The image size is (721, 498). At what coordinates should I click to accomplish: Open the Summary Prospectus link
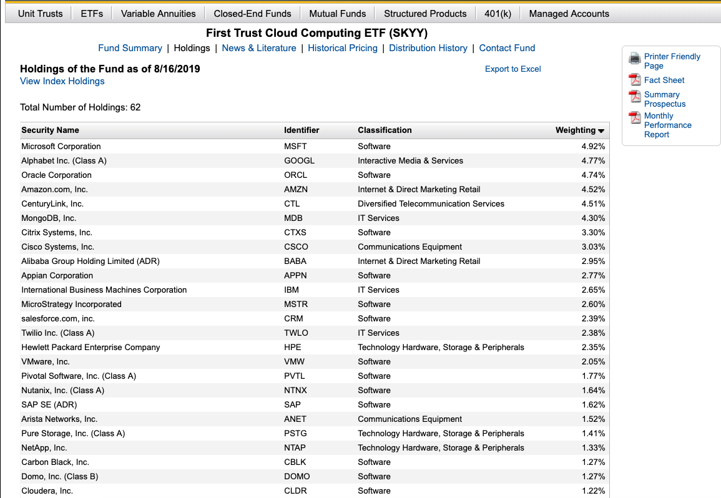[x=664, y=99]
